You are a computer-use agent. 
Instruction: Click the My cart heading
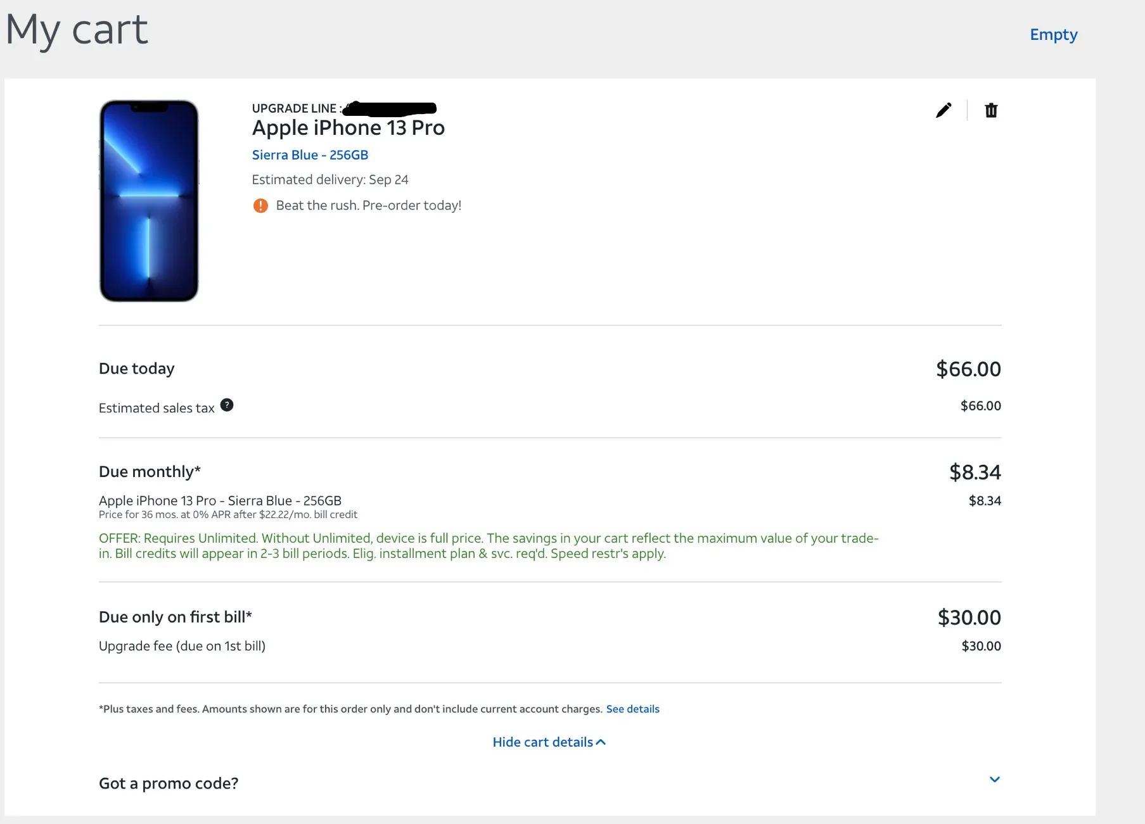click(x=77, y=30)
